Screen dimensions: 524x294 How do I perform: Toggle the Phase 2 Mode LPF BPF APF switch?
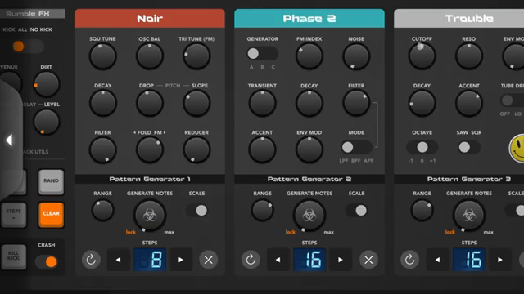coord(356,147)
